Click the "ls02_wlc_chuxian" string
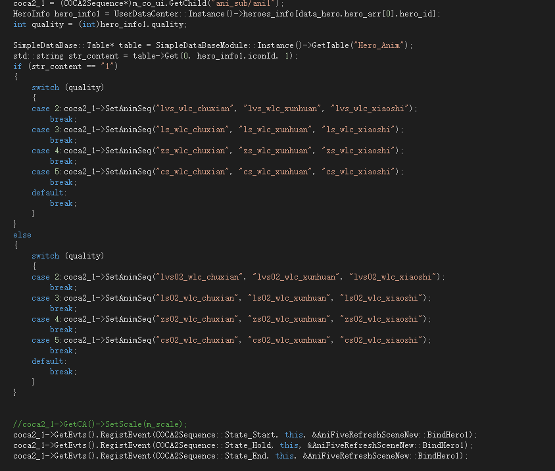The image size is (555, 471). click(x=197, y=298)
